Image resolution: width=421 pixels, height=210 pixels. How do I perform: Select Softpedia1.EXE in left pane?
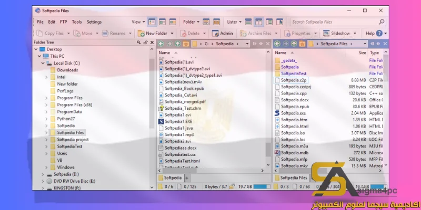pos(178,121)
